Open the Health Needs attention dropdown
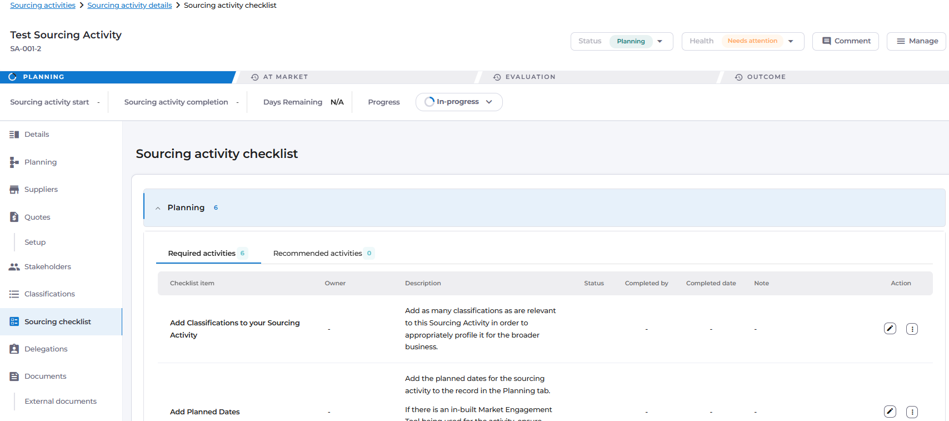Viewport: 949px width, 421px height. (791, 41)
